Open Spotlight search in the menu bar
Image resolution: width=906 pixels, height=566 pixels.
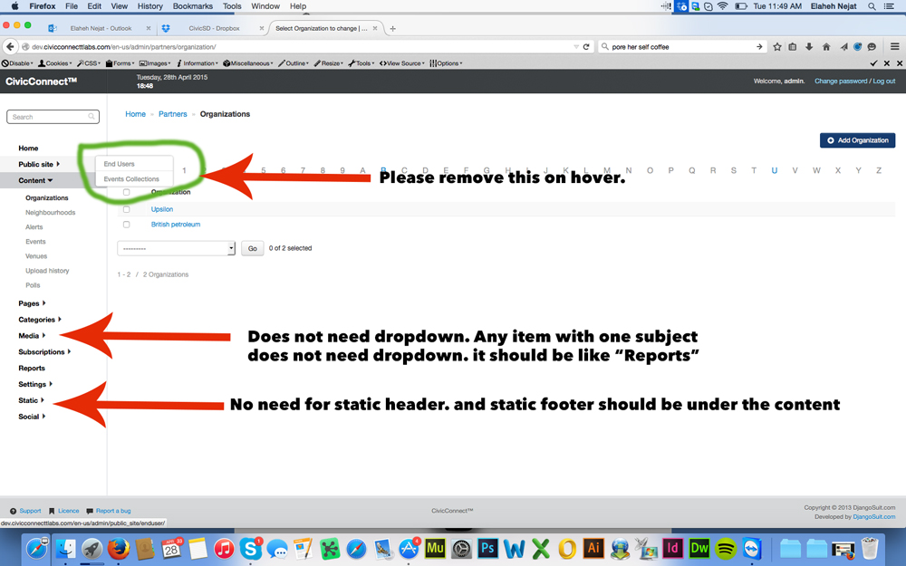click(872, 6)
